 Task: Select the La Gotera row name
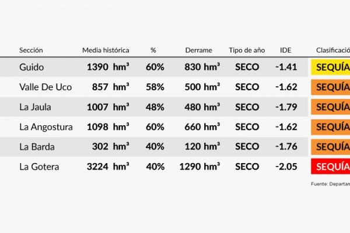38,167
